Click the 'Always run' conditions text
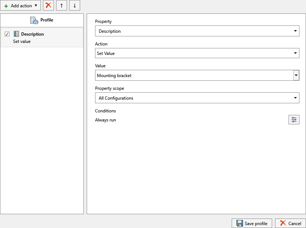This screenshot has height=228, width=306. coord(105,120)
